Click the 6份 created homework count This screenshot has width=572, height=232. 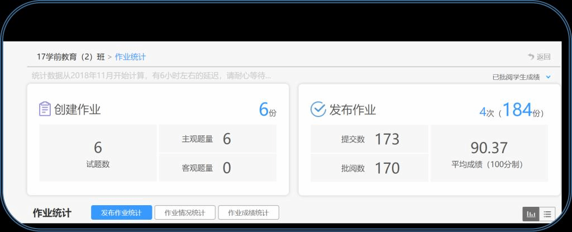(267, 110)
